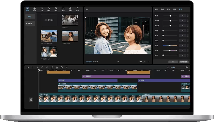Click the 色调 value input field
This screenshot has height=125, width=214.
[183, 50]
